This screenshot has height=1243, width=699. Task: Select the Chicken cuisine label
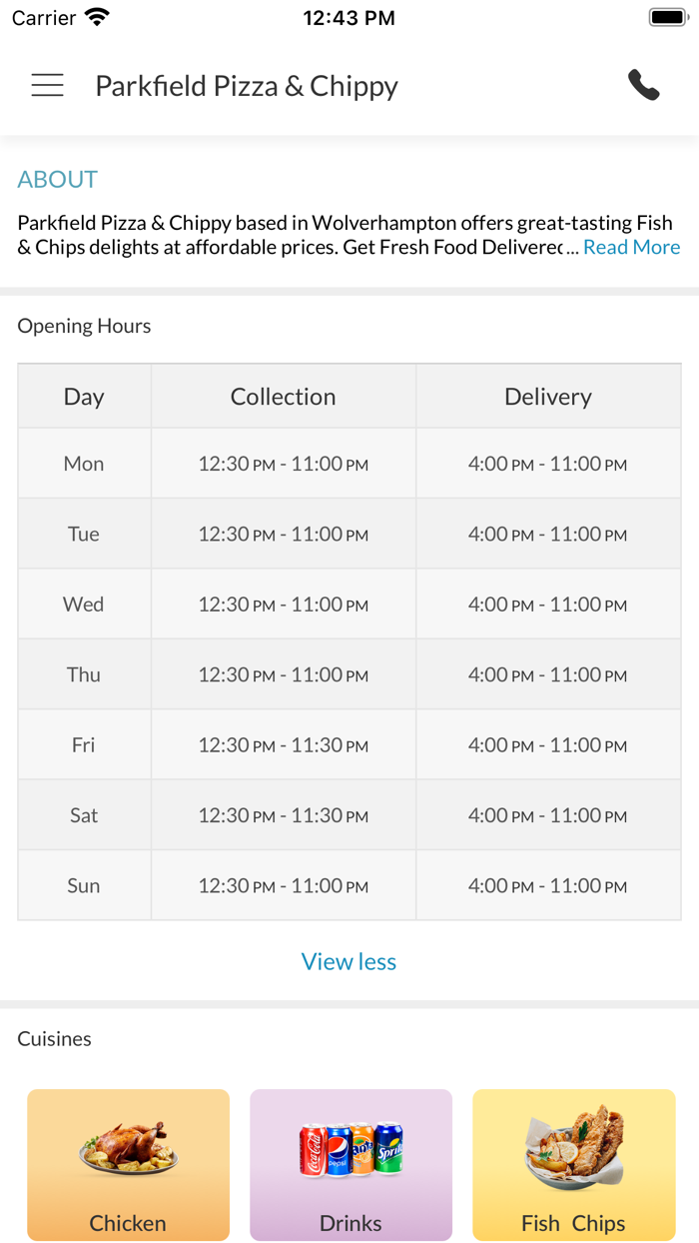pyautogui.click(x=128, y=1223)
